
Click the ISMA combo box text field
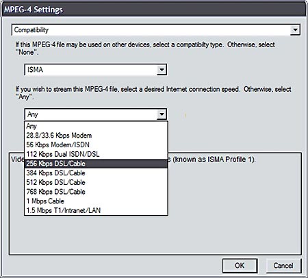coord(91,70)
